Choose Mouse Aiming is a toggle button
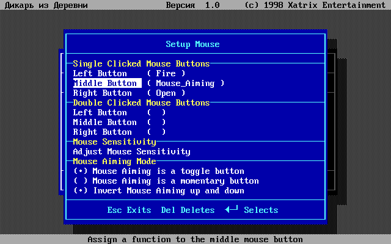The width and height of the screenshot is (391, 244). coord(159,171)
